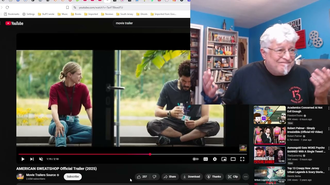Click the '1:19 / 2:18' time display
The height and width of the screenshot is (185, 330).
53,159
